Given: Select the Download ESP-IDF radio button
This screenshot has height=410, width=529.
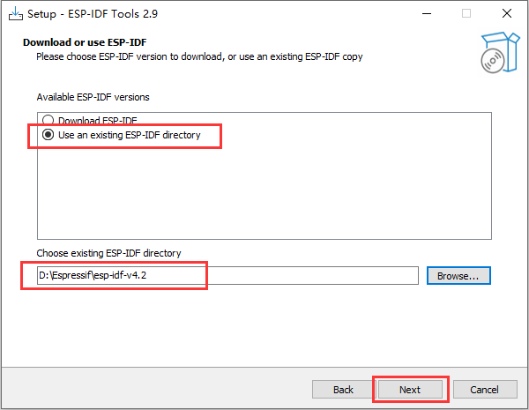Looking at the screenshot, I should 48,120.
